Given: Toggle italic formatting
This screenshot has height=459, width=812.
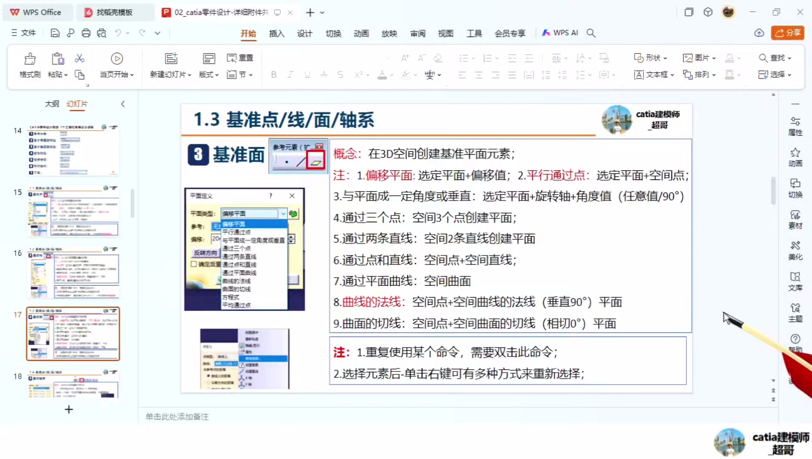Looking at the screenshot, I should pos(290,74).
